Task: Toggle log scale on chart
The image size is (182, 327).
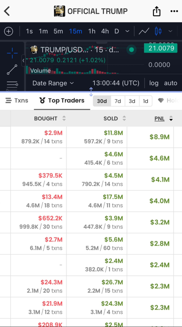Action: (154, 83)
